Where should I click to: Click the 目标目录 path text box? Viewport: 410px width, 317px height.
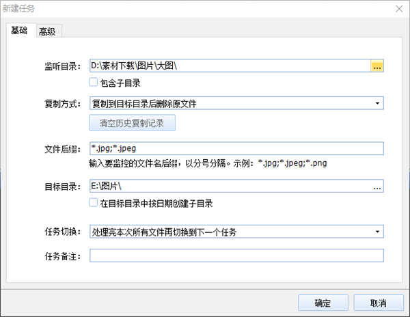[229, 187]
